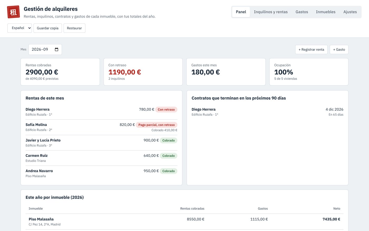
Task: Select Javier y Lucía Prieto row
Action: pyautogui.click(x=101, y=143)
